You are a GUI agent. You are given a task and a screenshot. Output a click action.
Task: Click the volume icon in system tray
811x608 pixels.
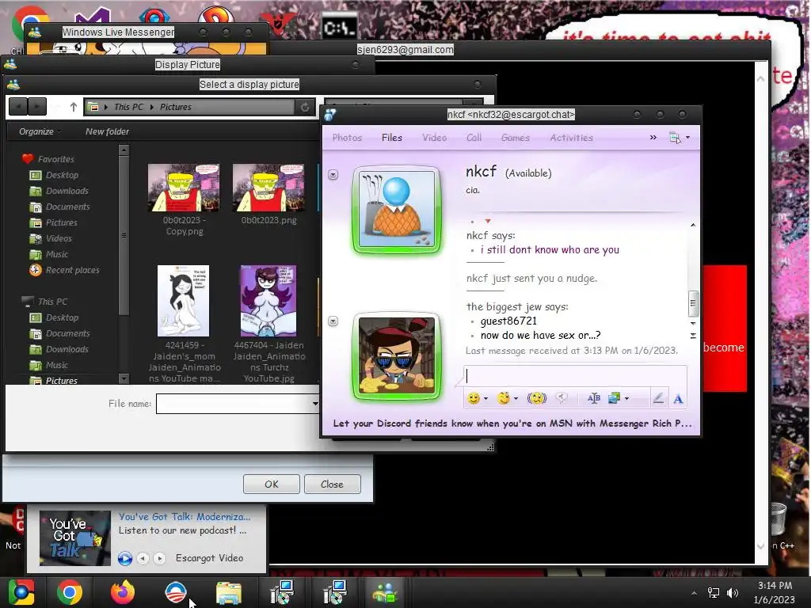733,592
